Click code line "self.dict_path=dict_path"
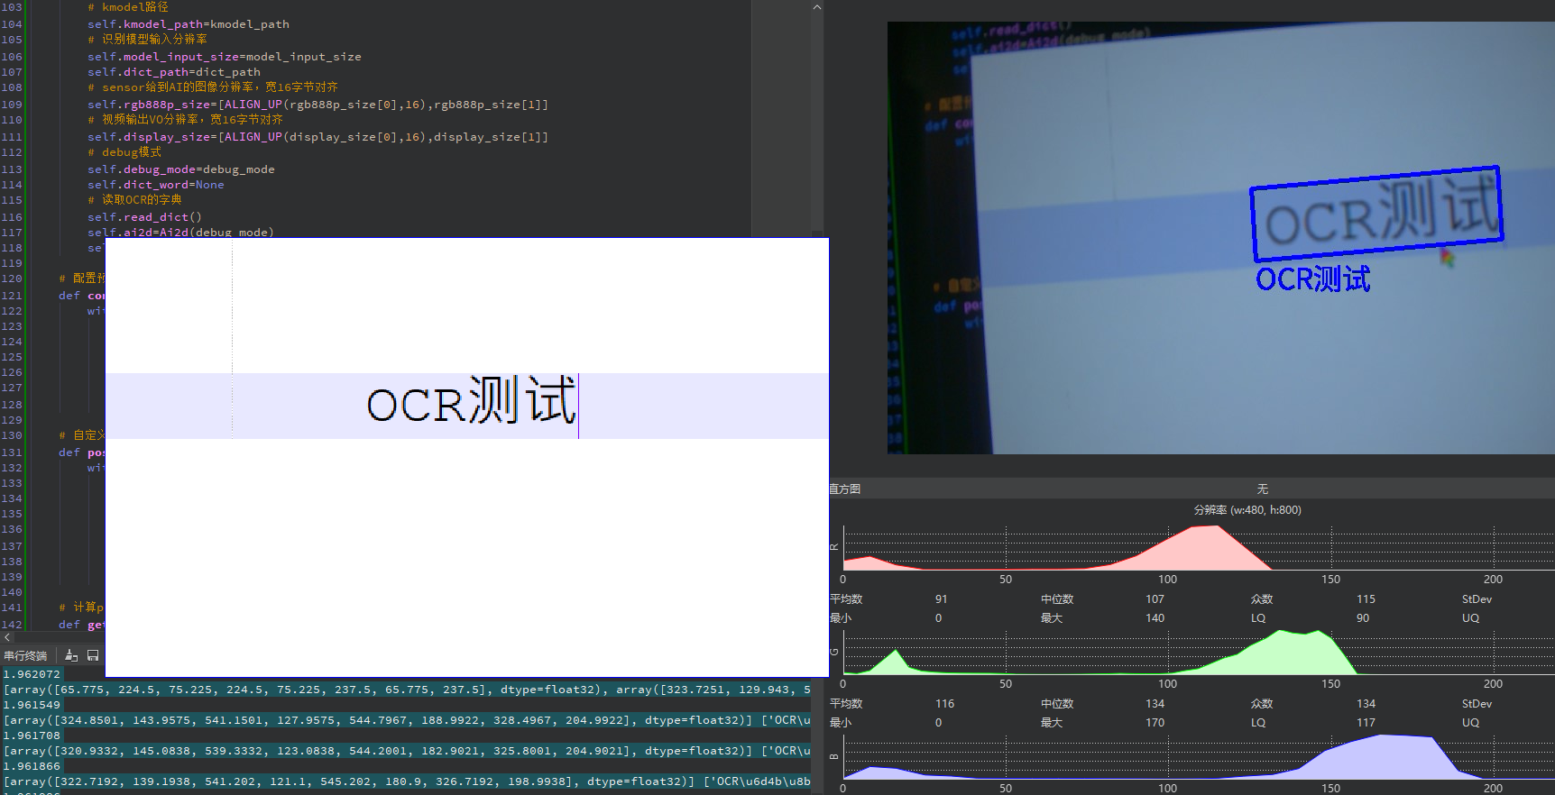Screen dimensions: 1555x795 (174, 72)
